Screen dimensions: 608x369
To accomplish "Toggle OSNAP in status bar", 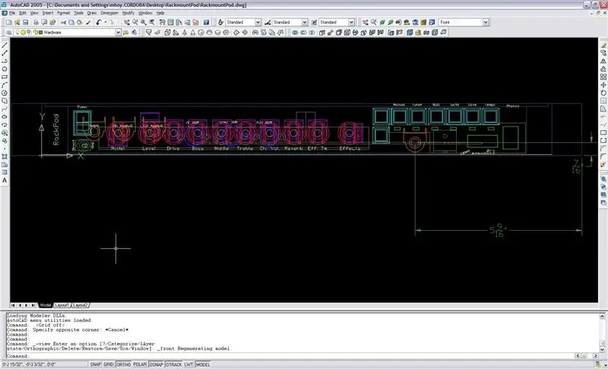I will pos(157,364).
